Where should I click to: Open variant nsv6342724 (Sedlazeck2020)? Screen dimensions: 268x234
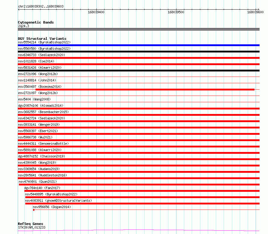tap(42, 118)
